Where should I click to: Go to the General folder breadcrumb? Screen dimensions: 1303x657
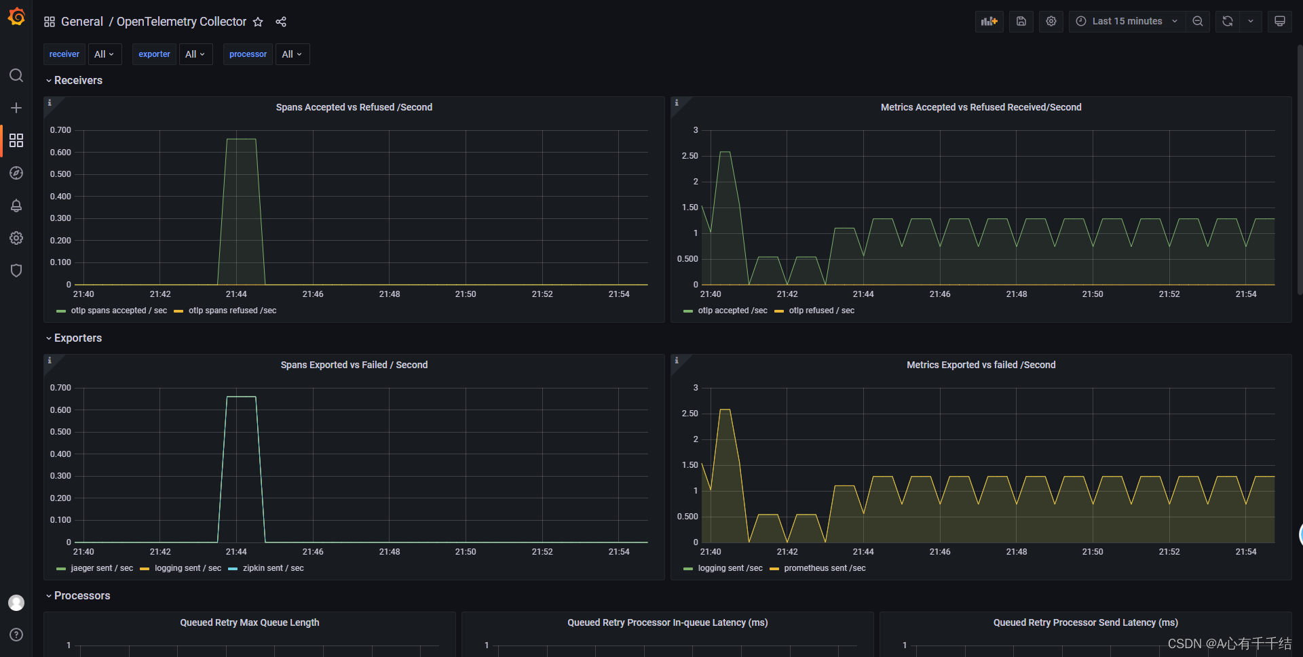82,22
